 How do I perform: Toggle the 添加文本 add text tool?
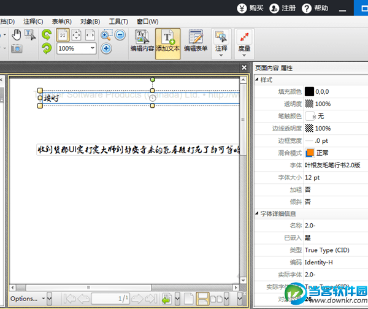click(168, 44)
